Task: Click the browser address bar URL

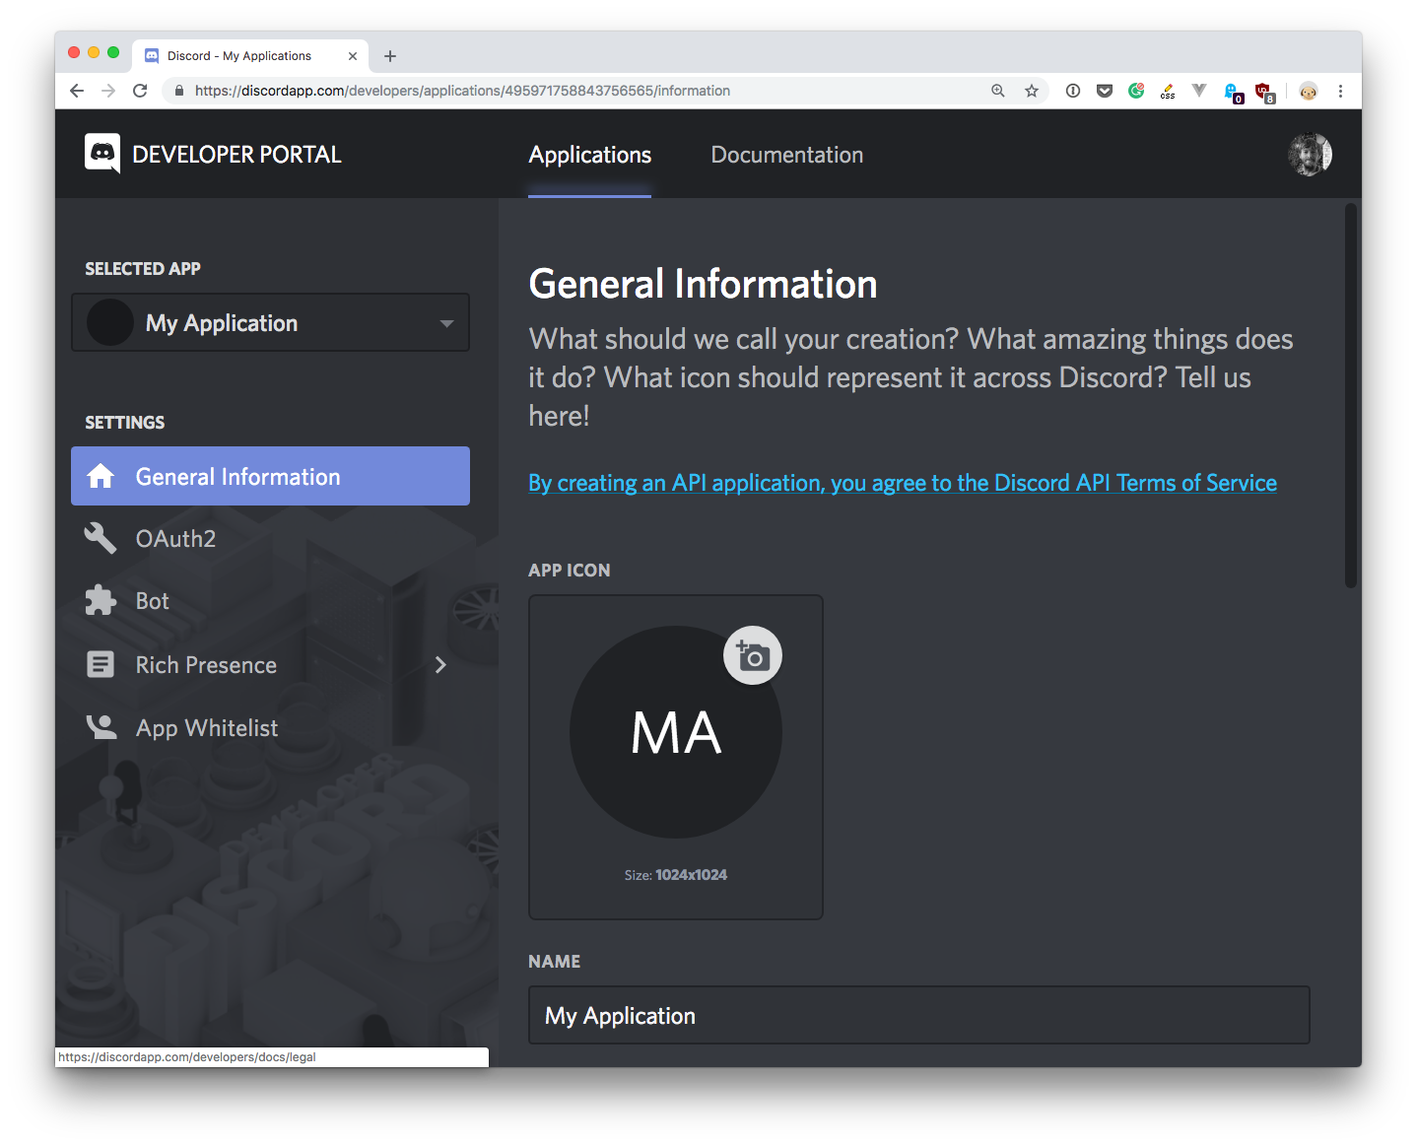Action: click(x=462, y=91)
